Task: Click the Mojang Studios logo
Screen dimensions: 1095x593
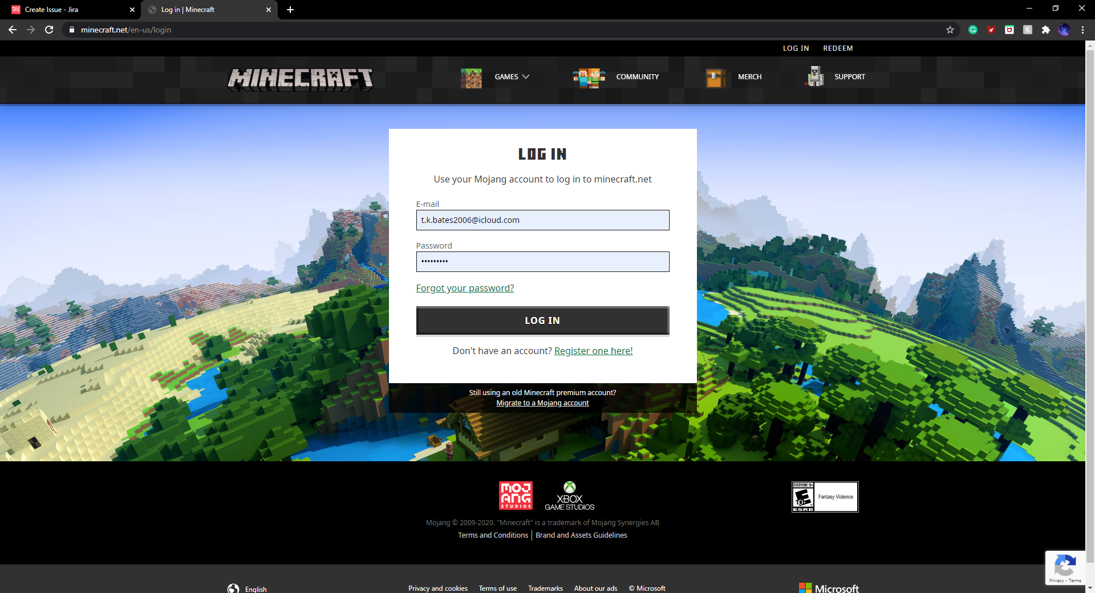Action: point(516,495)
